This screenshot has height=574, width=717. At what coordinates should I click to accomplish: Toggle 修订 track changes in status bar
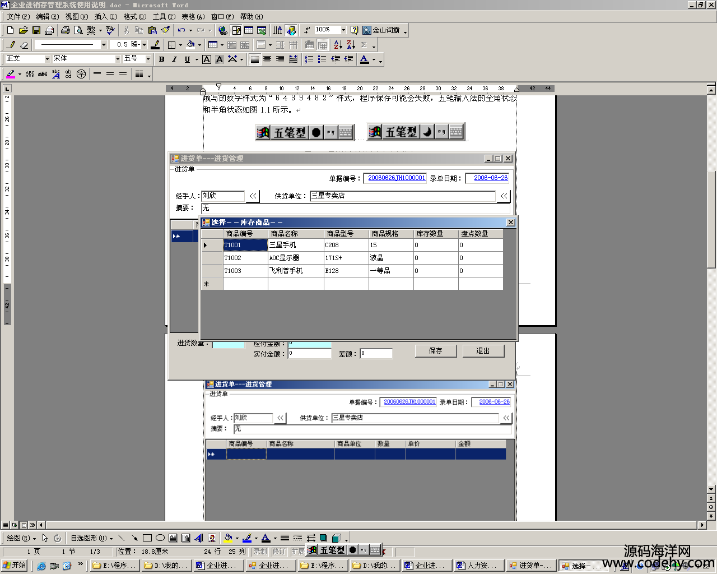279,552
